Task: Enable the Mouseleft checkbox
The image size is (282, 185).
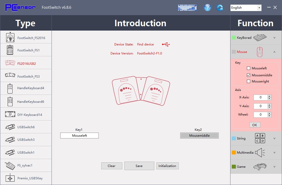Action: click(x=249, y=68)
